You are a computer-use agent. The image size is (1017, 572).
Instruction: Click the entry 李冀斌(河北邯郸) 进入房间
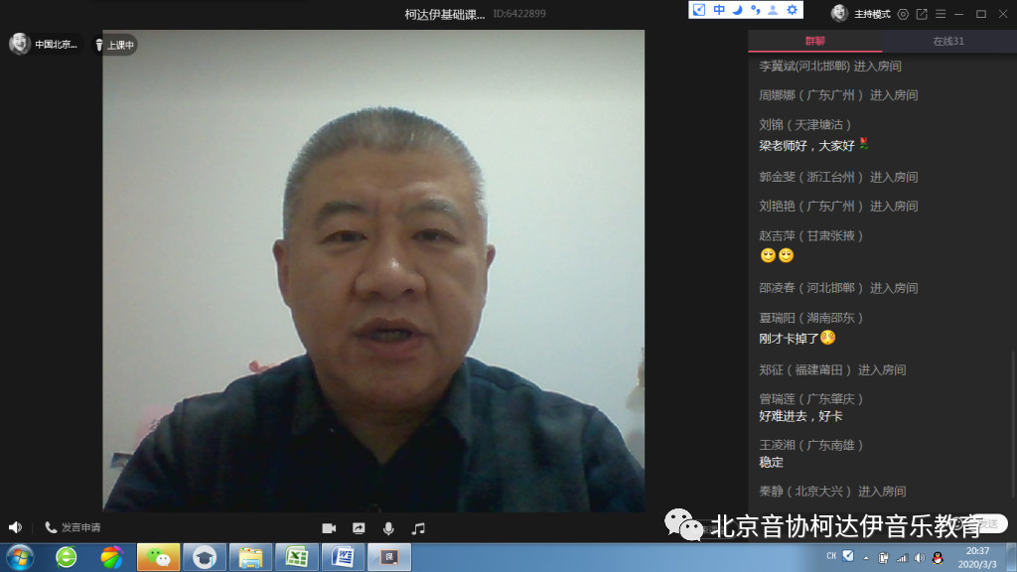click(830, 67)
